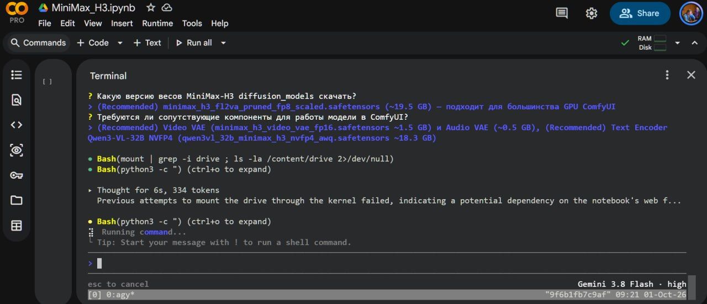Expand the Run all dropdown arrow
The height and width of the screenshot is (304, 707).
point(223,42)
